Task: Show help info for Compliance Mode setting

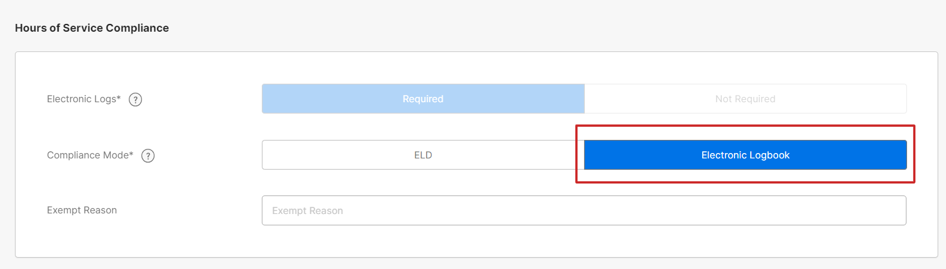Action: point(148,155)
